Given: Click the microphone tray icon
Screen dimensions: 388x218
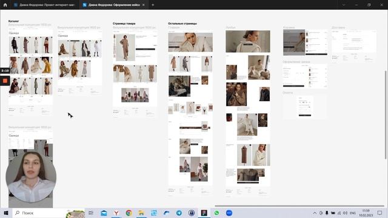Looking at the screenshot, I should coord(327,213).
